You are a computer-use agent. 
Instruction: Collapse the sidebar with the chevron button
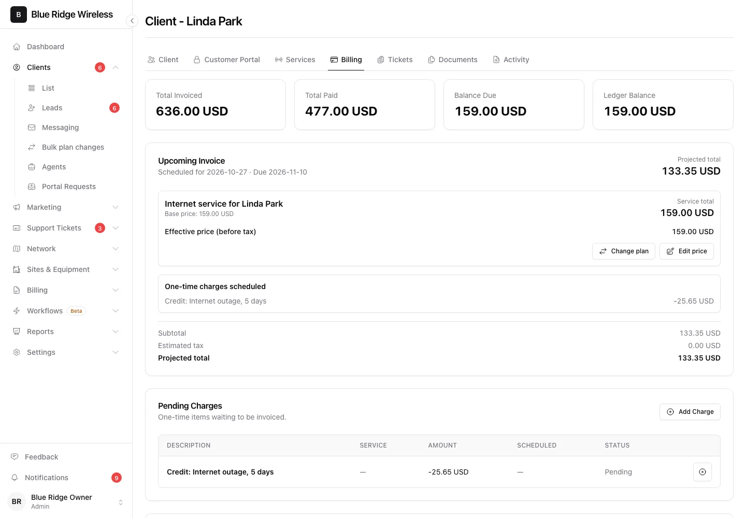pyautogui.click(x=132, y=21)
